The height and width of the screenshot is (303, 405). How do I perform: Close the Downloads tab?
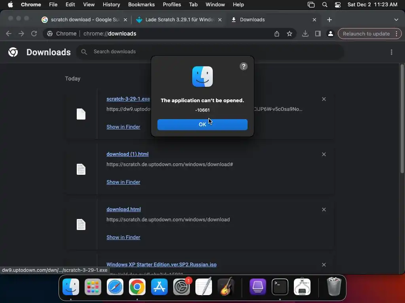314,20
